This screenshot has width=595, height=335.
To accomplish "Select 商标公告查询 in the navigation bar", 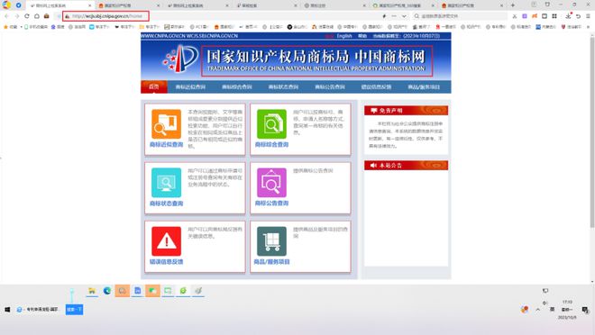I will pos(330,87).
